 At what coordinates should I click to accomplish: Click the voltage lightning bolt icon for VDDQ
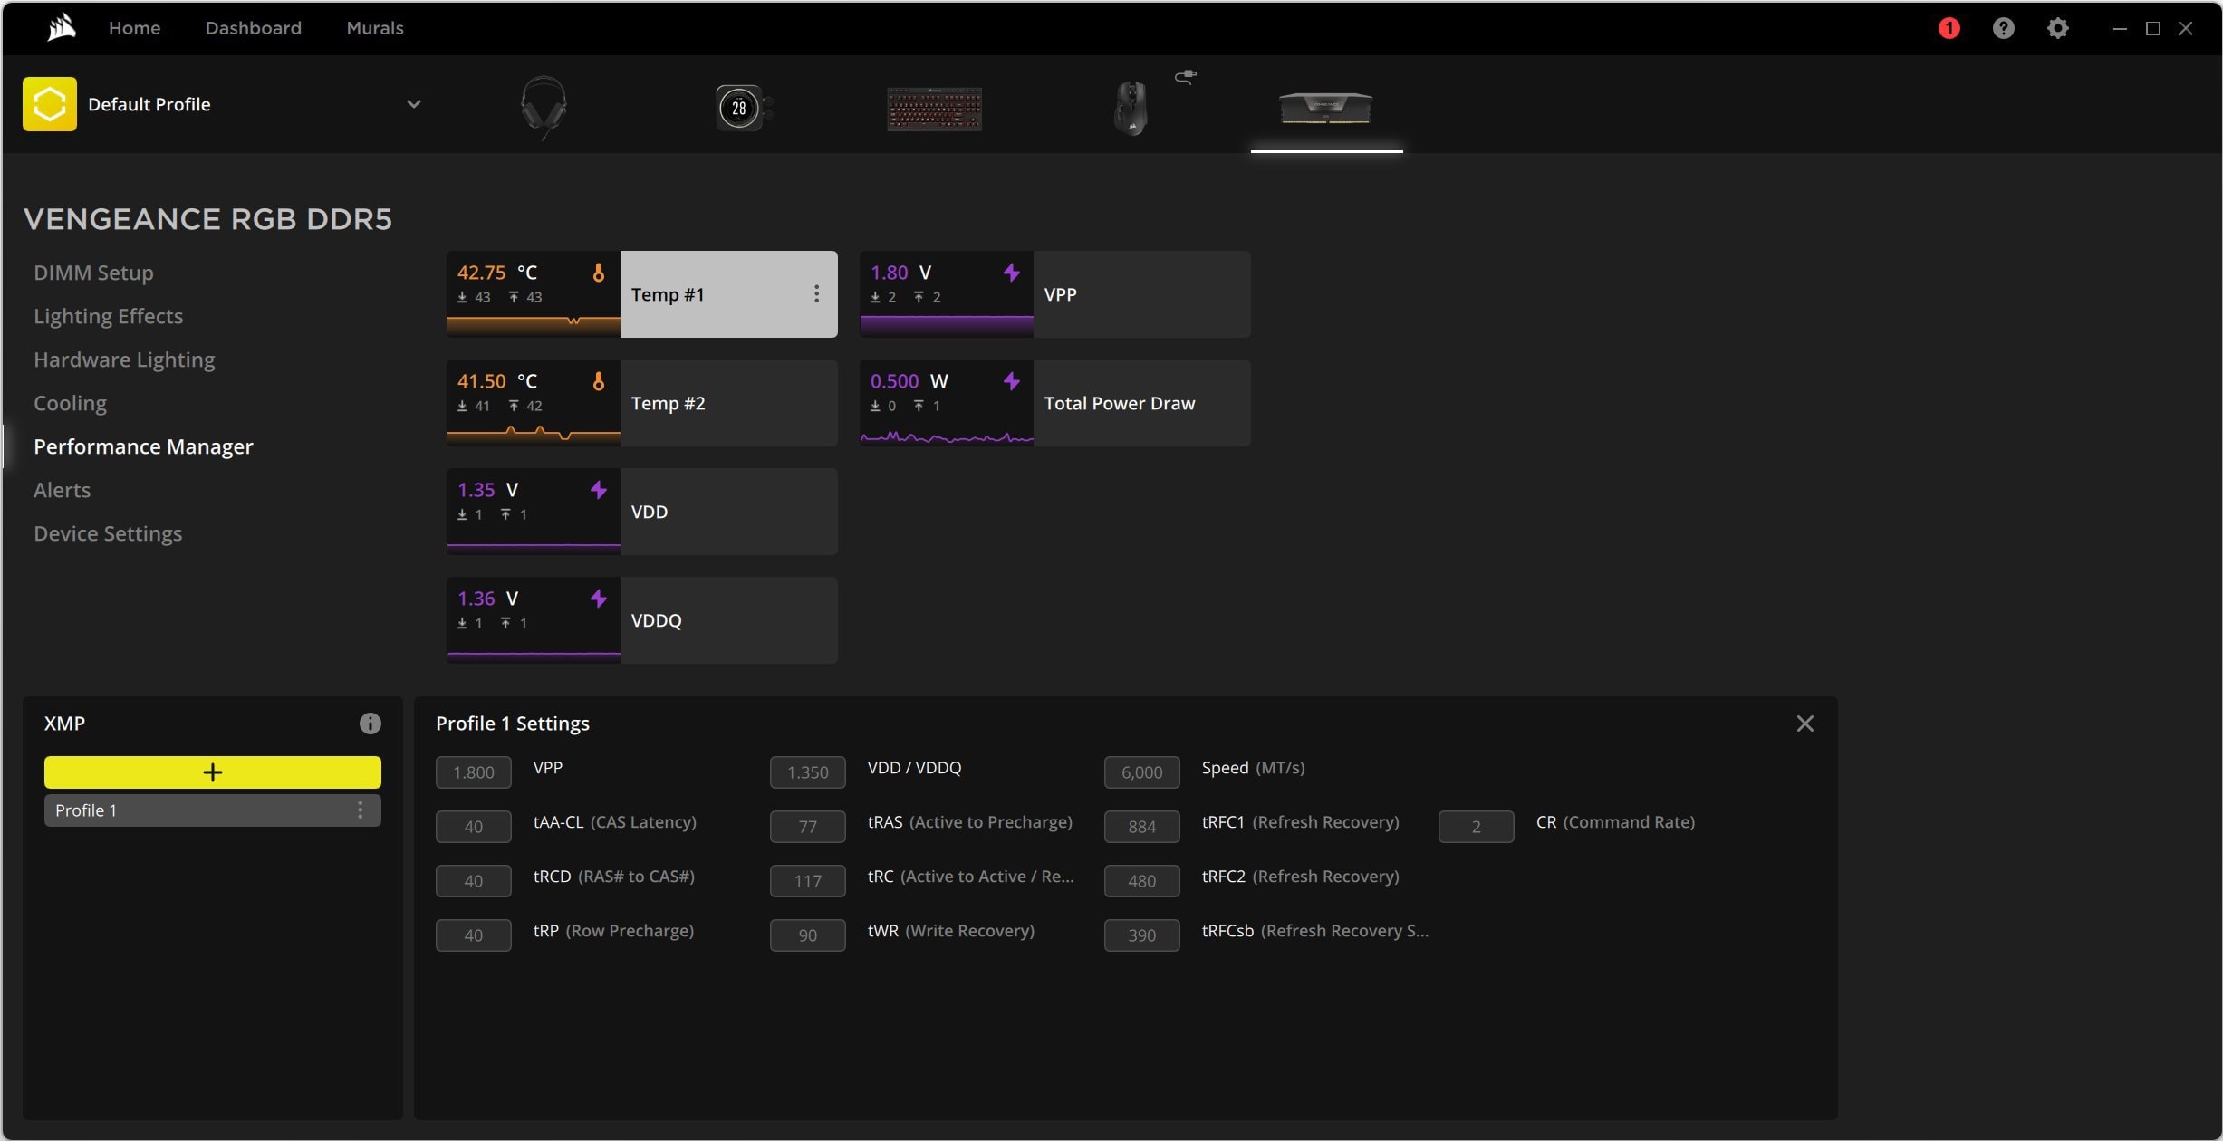599,599
